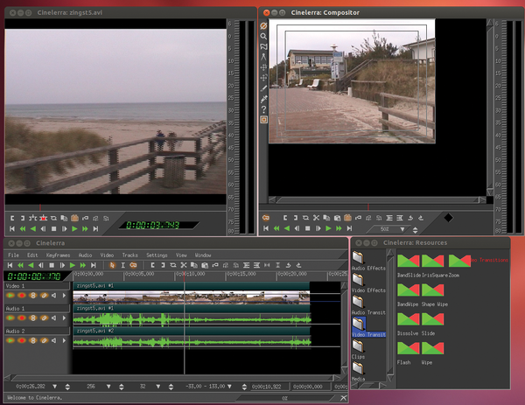The width and height of the screenshot is (525, 405).
Task: Open the Tracks menu
Action: click(129, 255)
